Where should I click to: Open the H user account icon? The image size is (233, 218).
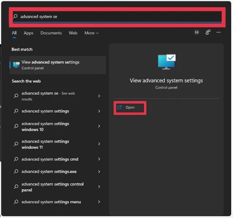tap(196, 32)
